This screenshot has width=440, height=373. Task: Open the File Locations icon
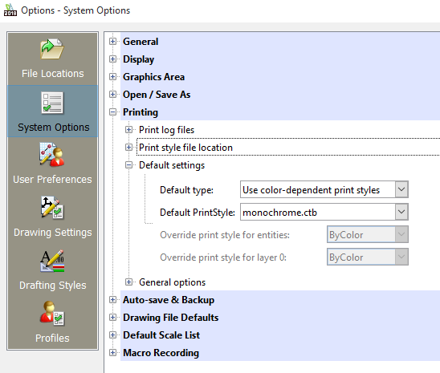click(52, 49)
